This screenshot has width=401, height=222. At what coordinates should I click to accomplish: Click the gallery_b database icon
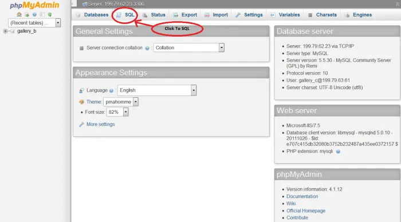click(x=12, y=31)
